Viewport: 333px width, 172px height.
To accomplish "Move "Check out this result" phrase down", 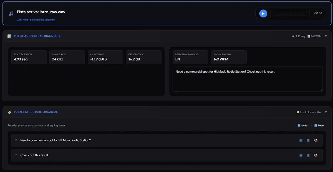I will (308, 155).
